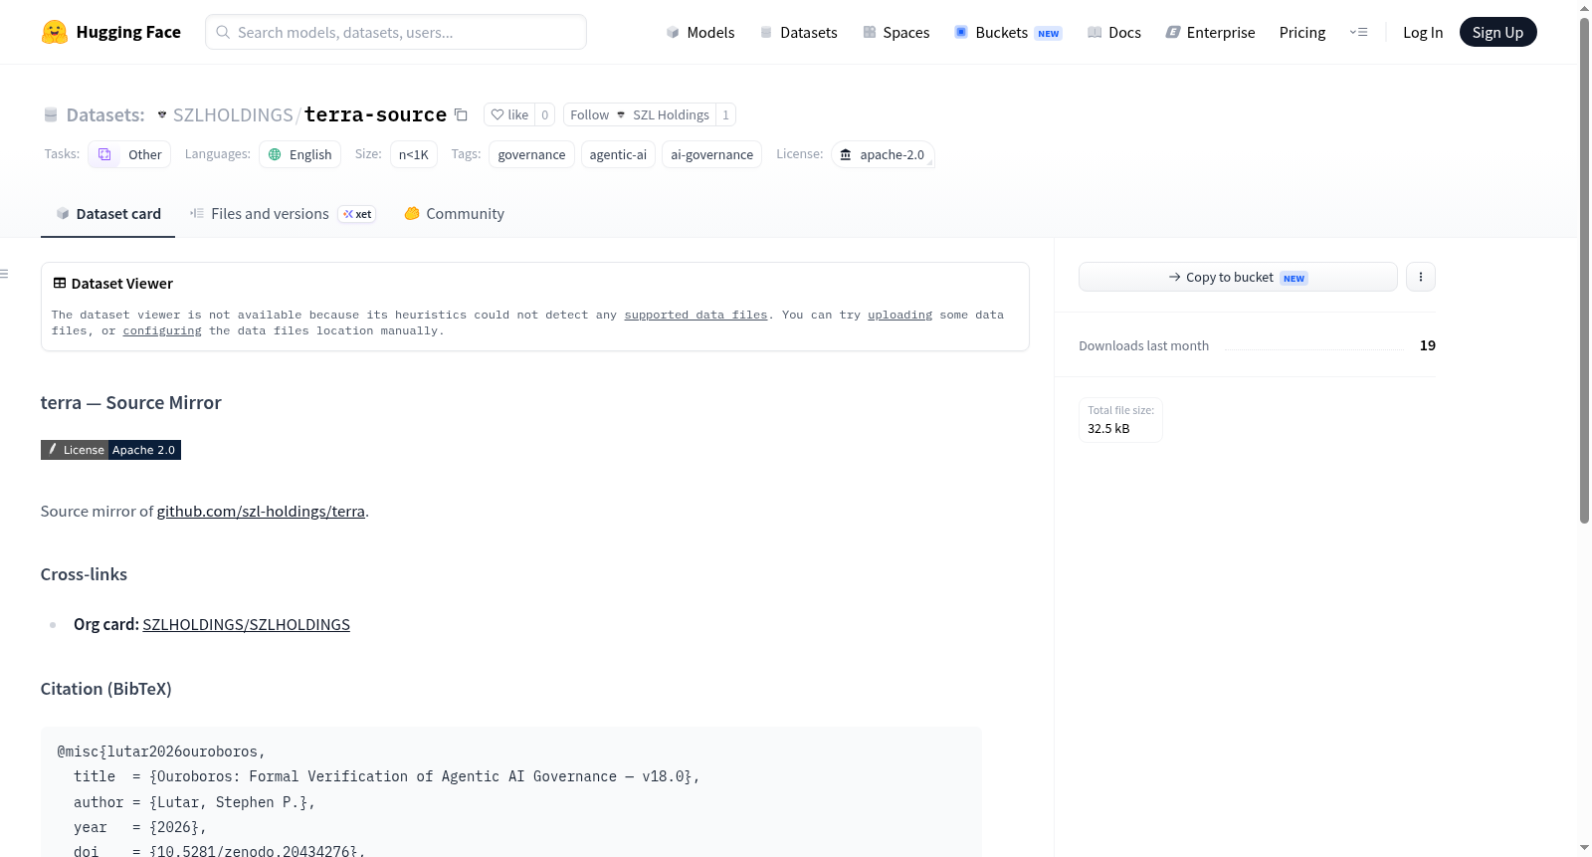The width and height of the screenshot is (1592, 857).
Task: Open the Spaces page
Action: [x=896, y=32]
